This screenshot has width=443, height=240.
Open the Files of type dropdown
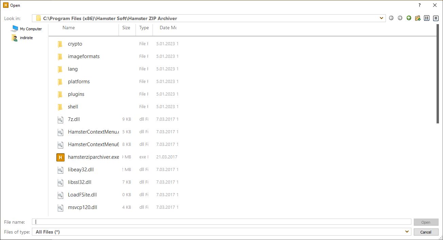[407, 232]
